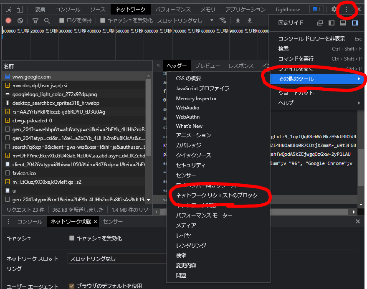Expand the ヘルプ submenu
Image resolution: width=367 pixels, height=289 pixels.
click(316, 103)
